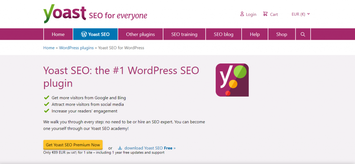Open the SEO training menu item
Viewport: 355px width, 164px height.
(x=184, y=34)
